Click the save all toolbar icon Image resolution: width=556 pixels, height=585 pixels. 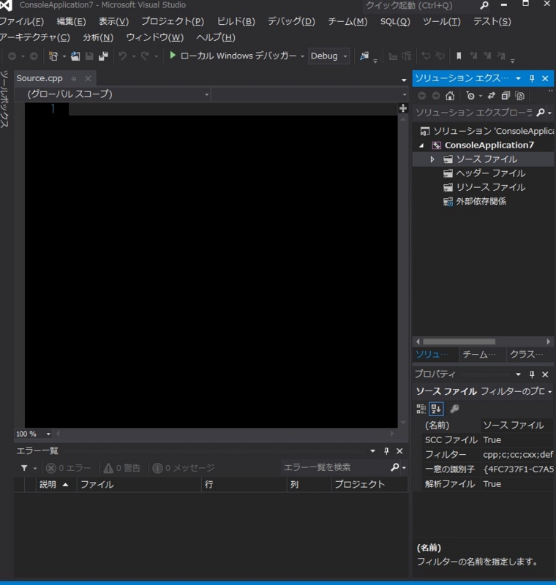coord(103,56)
